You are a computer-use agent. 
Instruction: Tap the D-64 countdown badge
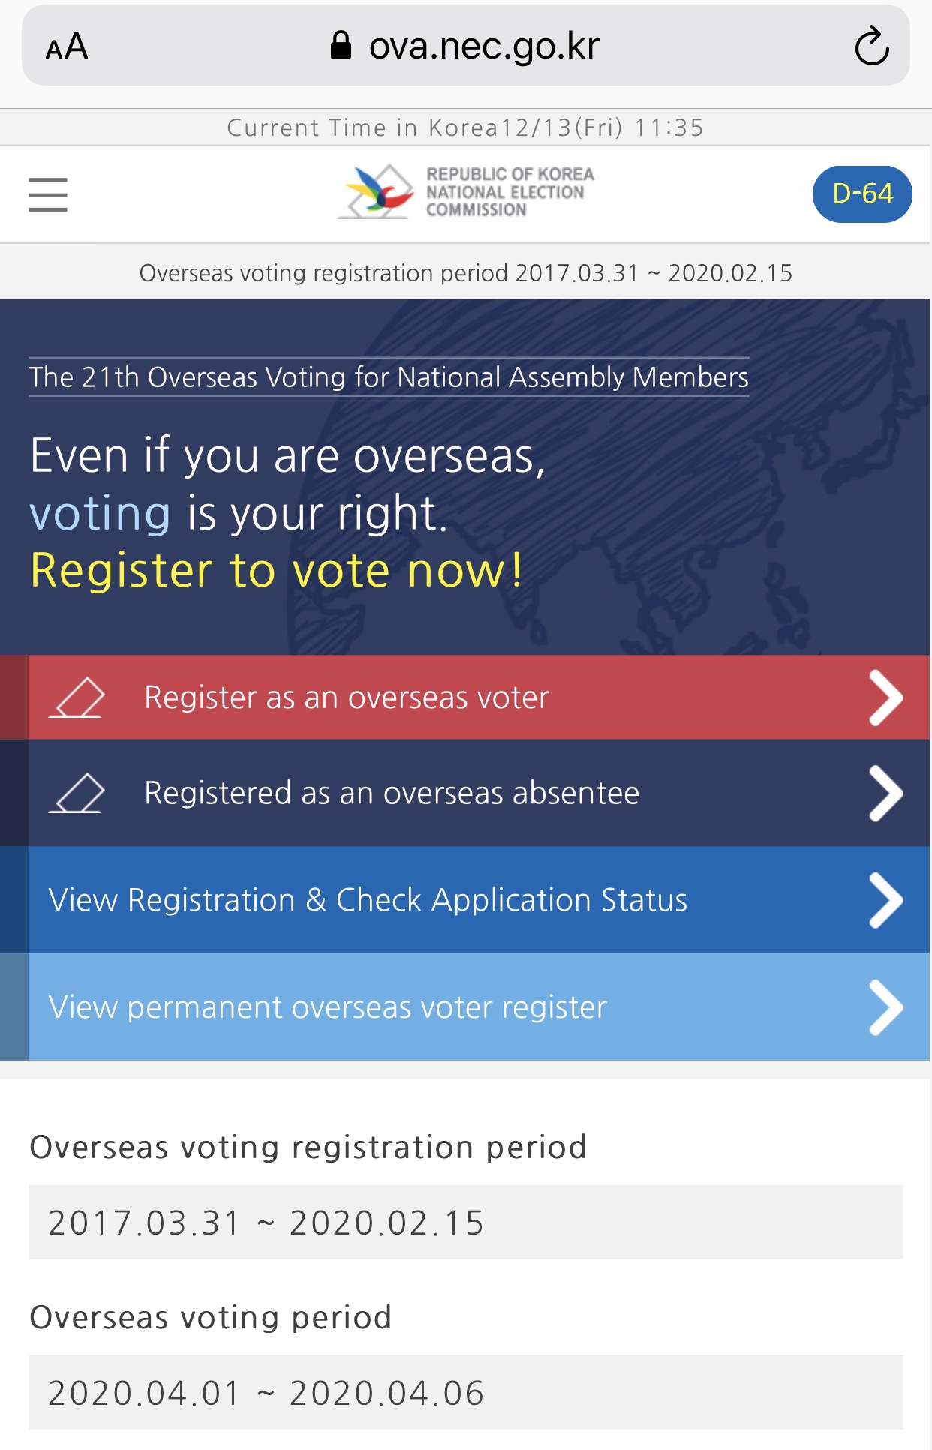862,194
